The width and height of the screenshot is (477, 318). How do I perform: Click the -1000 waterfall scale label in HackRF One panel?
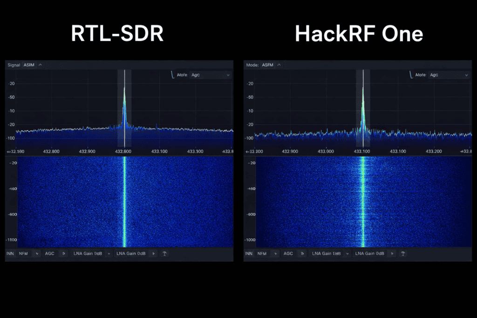pyautogui.click(x=250, y=240)
